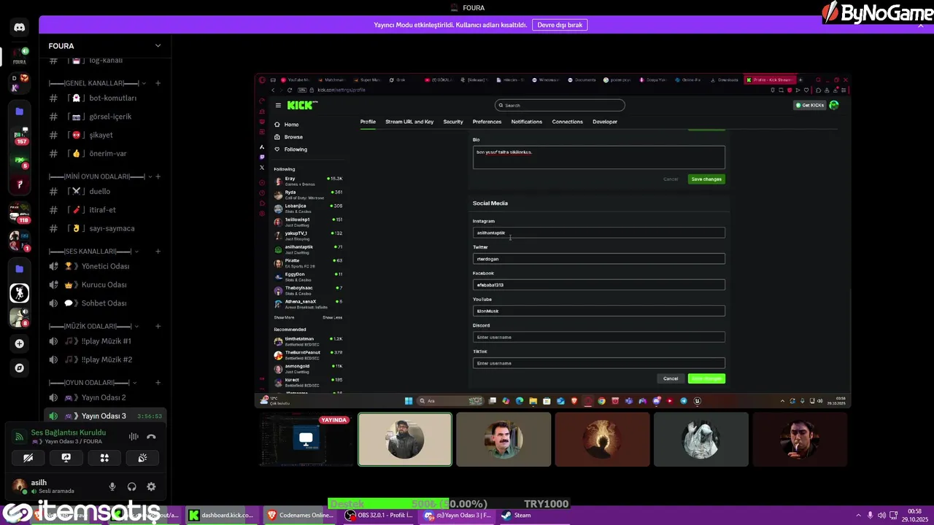
Task: Add channel to MÜZİK ODALARI category
Action: click(x=158, y=326)
